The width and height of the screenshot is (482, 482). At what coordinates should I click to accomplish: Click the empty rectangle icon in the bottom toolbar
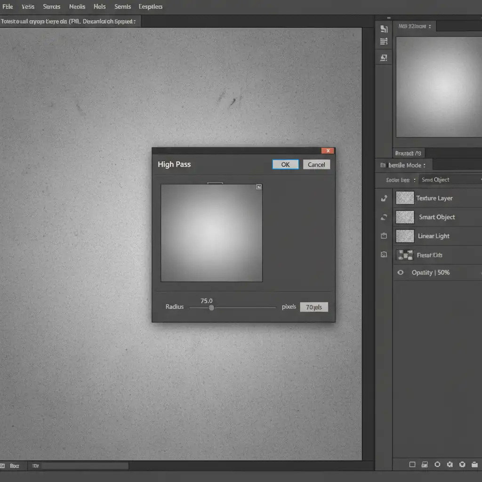(x=412, y=464)
